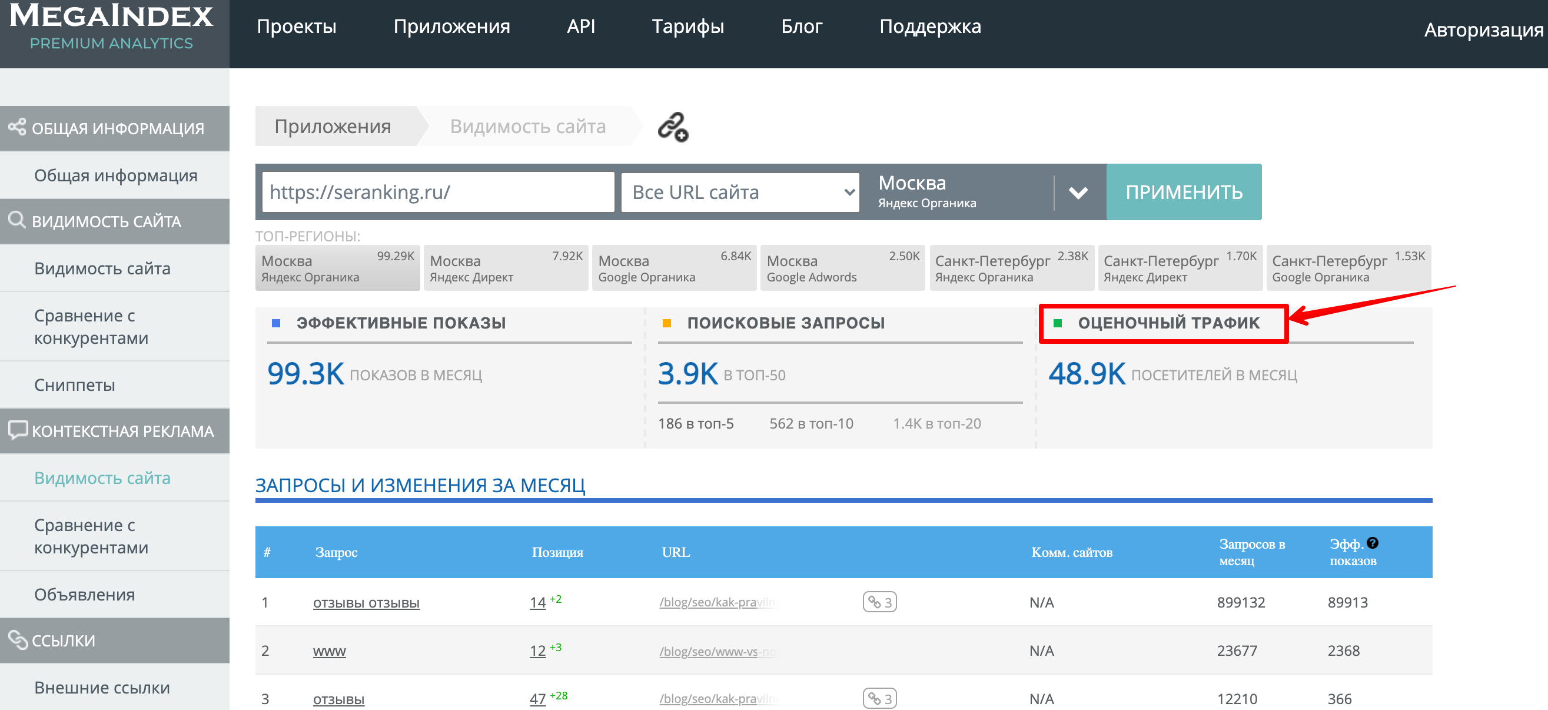Select Видимость сайта breadcrumb
This screenshot has width=1548, height=710.
(527, 126)
